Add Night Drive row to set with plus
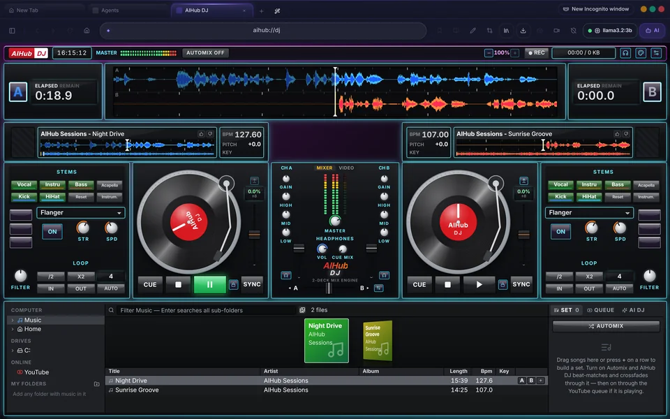Image resolution: width=670 pixels, height=419 pixels. point(541,381)
